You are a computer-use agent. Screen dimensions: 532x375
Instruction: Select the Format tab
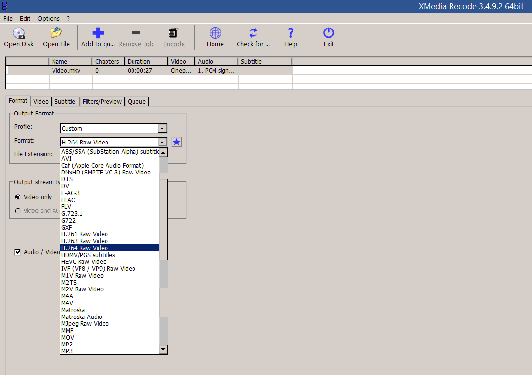(x=18, y=101)
